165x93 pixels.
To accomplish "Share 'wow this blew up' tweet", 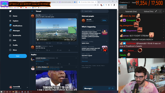I will point(69,50).
